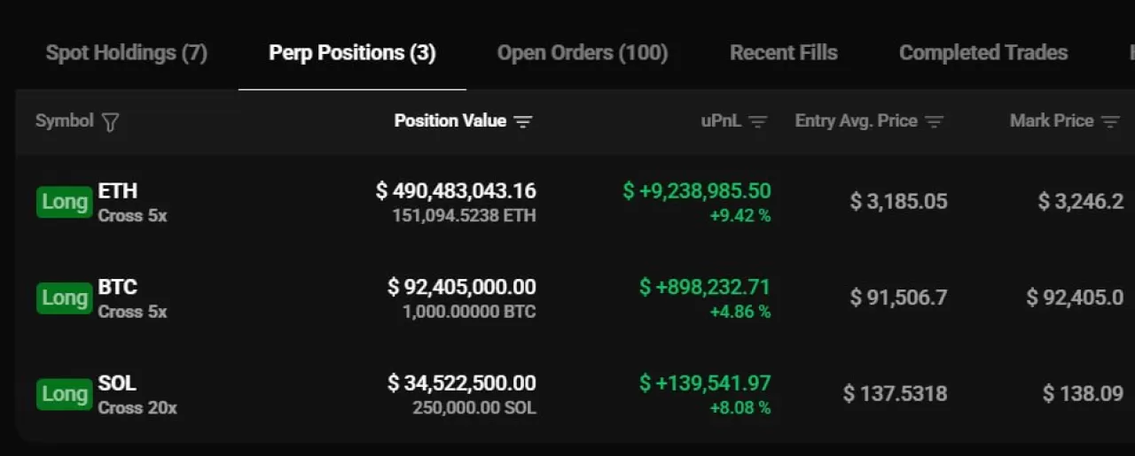1135x456 pixels.
Task: Click Entry Avg. Price sort icon
Action: (x=934, y=122)
